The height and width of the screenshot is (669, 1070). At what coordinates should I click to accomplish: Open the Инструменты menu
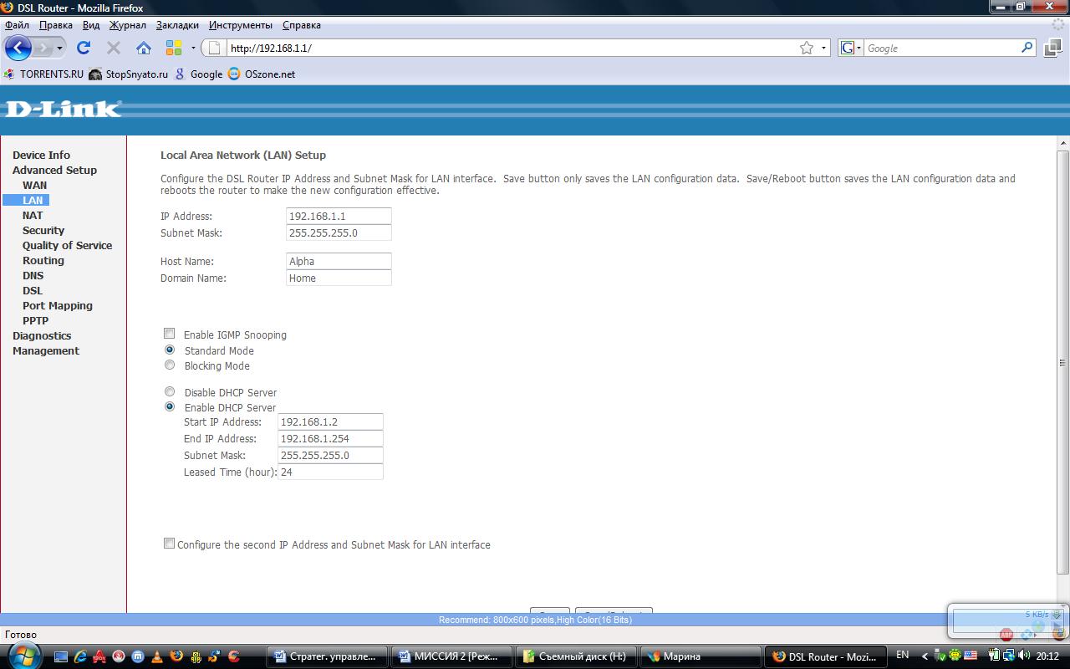point(241,25)
